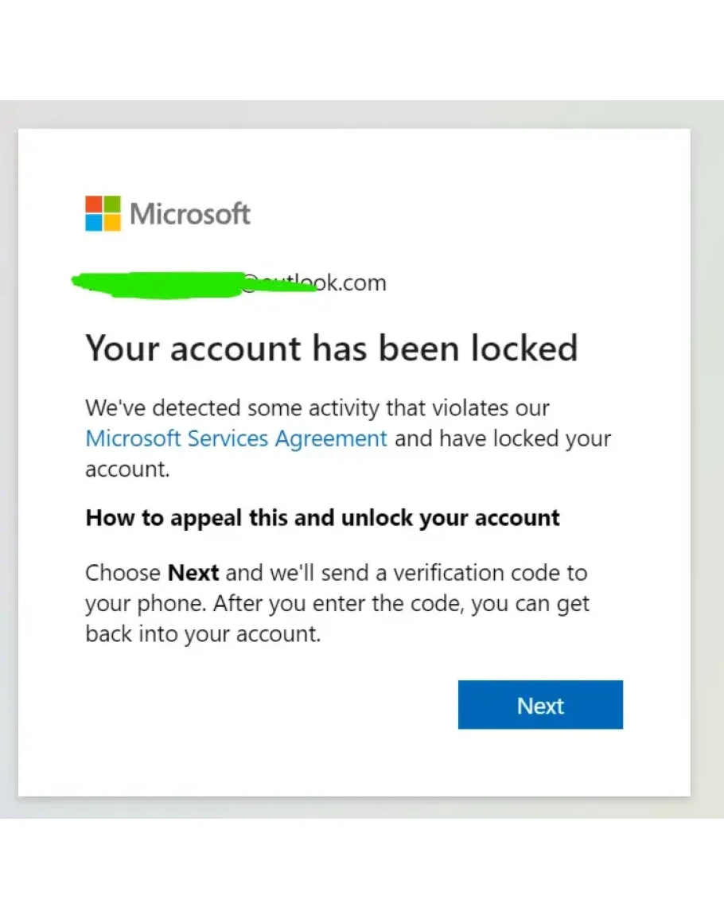Click the blue square of Microsoft logo
724x919 pixels.
(x=94, y=223)
